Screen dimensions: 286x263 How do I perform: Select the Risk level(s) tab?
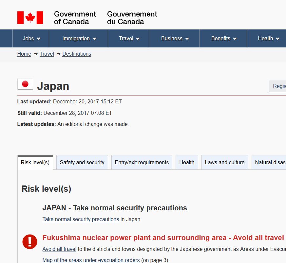point(35,163)
